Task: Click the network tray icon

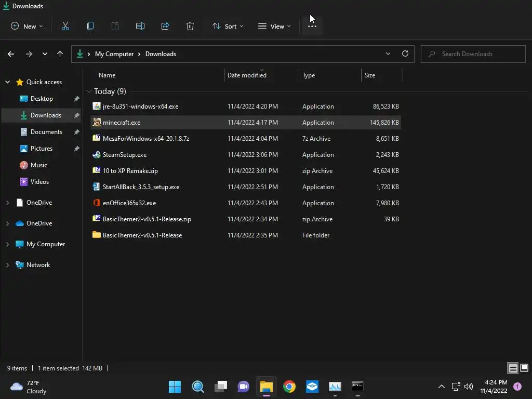Action: 456,387
